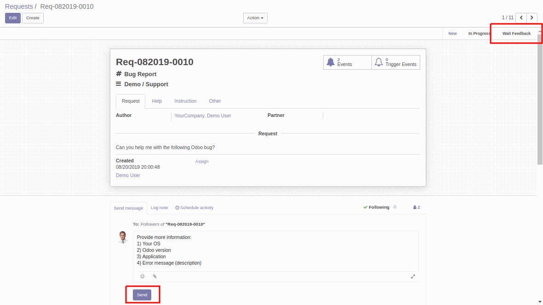Screen dimensions: 543x305
Task: Click the Demo User avatar thumbnail
Action: tap(123, 237)
